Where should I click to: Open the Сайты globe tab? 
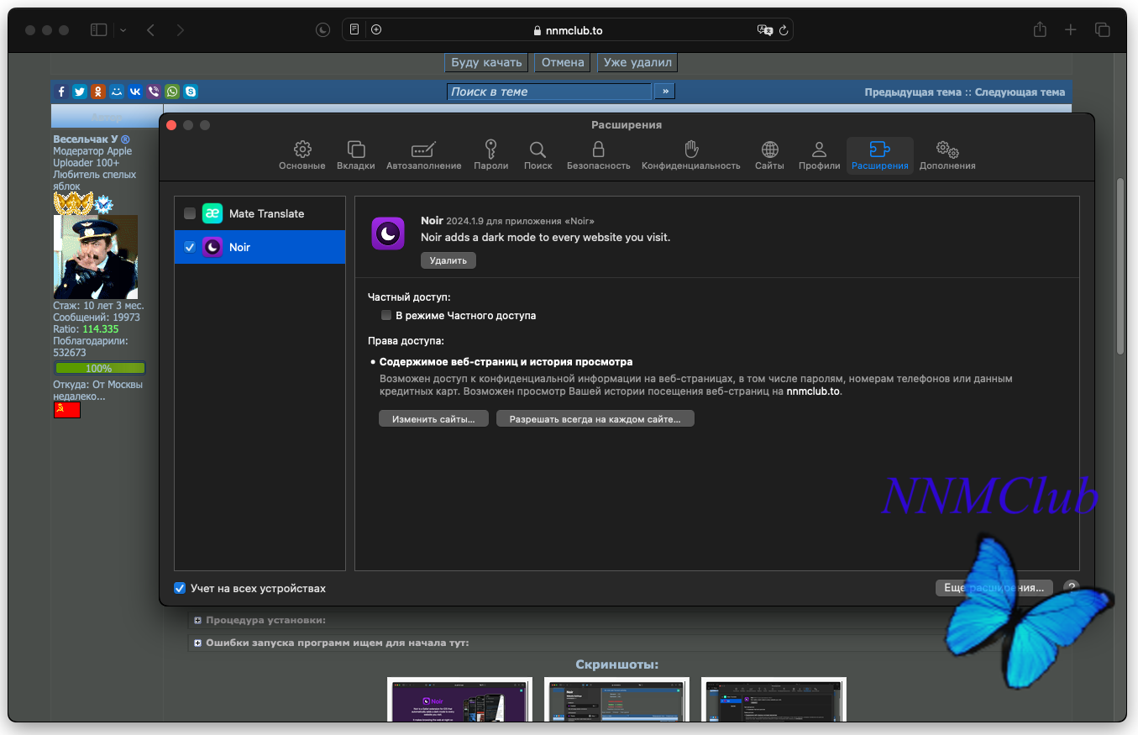[x=769, y=155]
